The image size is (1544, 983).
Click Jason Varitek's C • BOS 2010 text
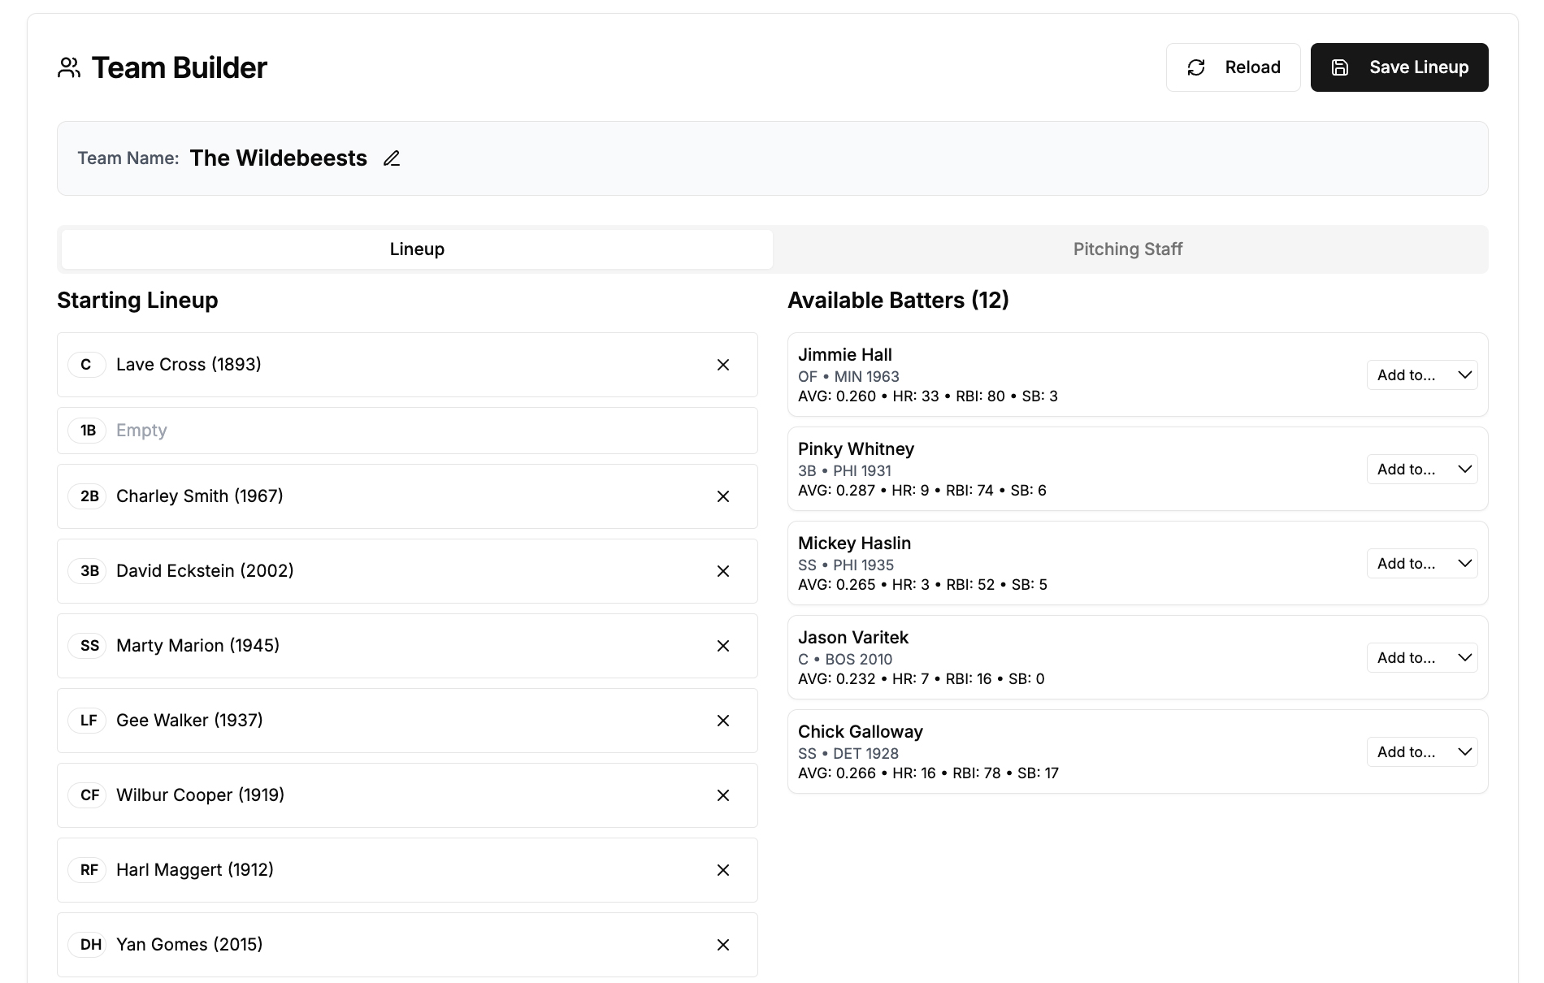tap(845, 660)
